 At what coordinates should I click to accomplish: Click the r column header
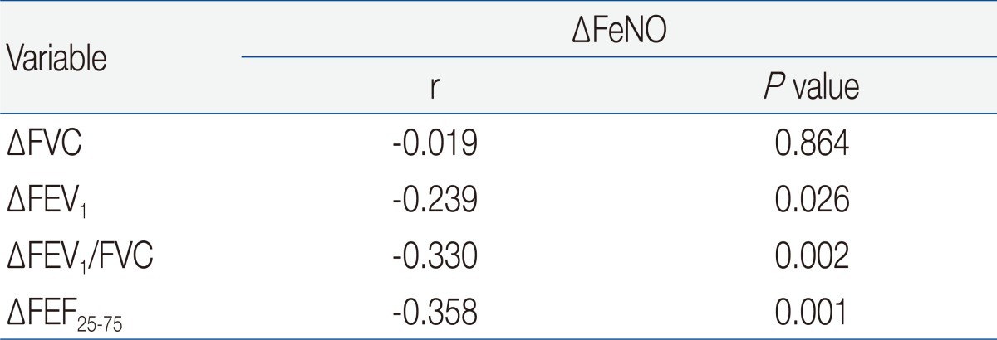click(x=435, y=88)
